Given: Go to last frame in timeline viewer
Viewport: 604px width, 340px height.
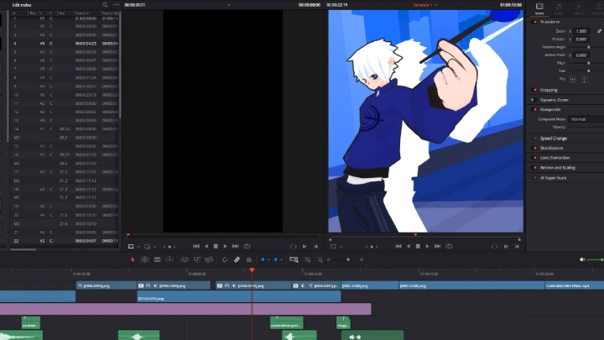Looking at the screenshot, I should click(437, 246).
